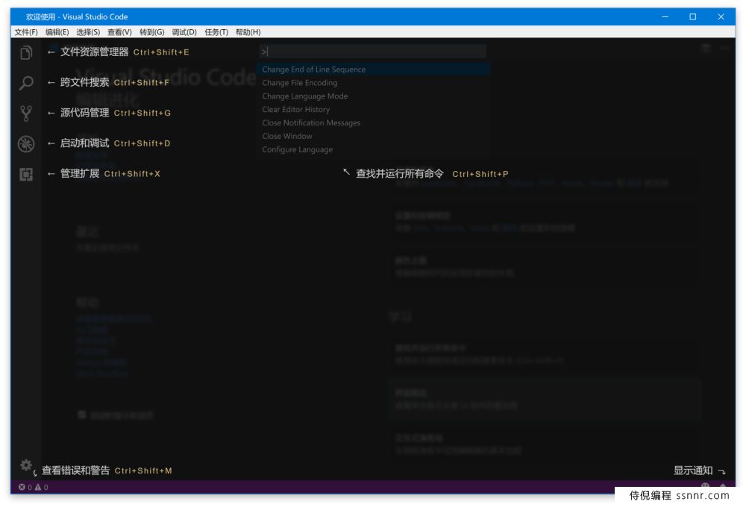
Task: Select Close Window command
Action: click(x=373, y=136)
